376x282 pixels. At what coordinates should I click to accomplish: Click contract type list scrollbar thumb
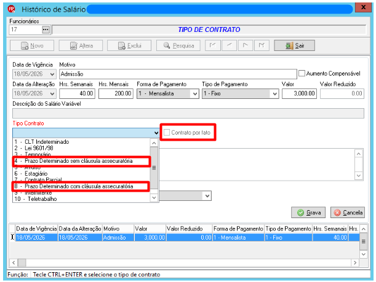pyautogui.click(x=154, y=168)
